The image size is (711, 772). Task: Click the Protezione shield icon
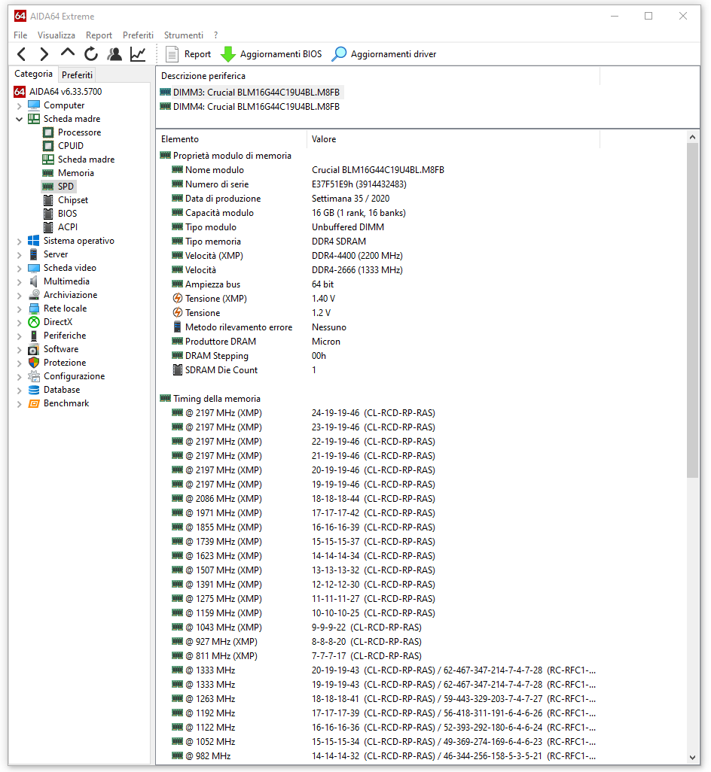[x=33, y=363]
